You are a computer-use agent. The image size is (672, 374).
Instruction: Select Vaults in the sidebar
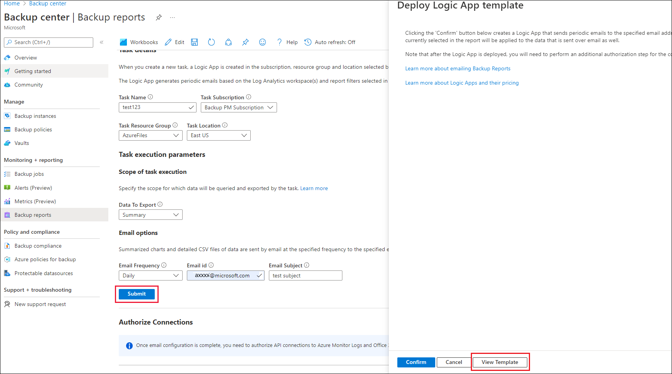pos(21,143)
